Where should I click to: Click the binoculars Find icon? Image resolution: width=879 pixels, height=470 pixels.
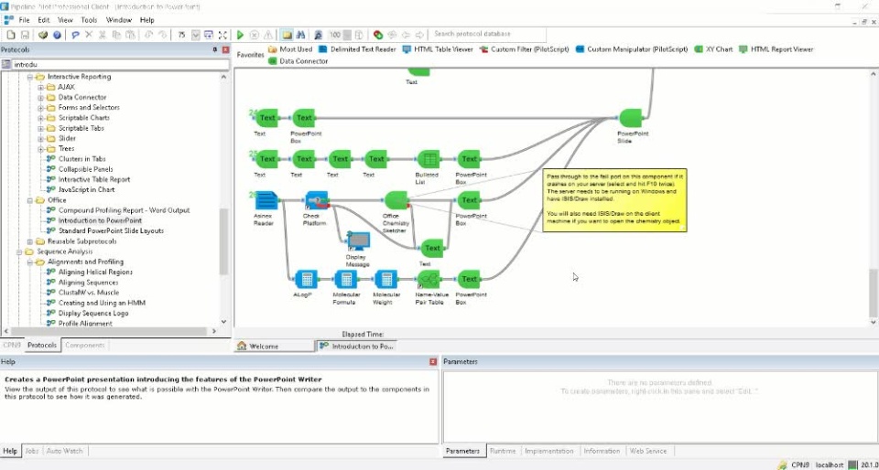tap(301, 35)
